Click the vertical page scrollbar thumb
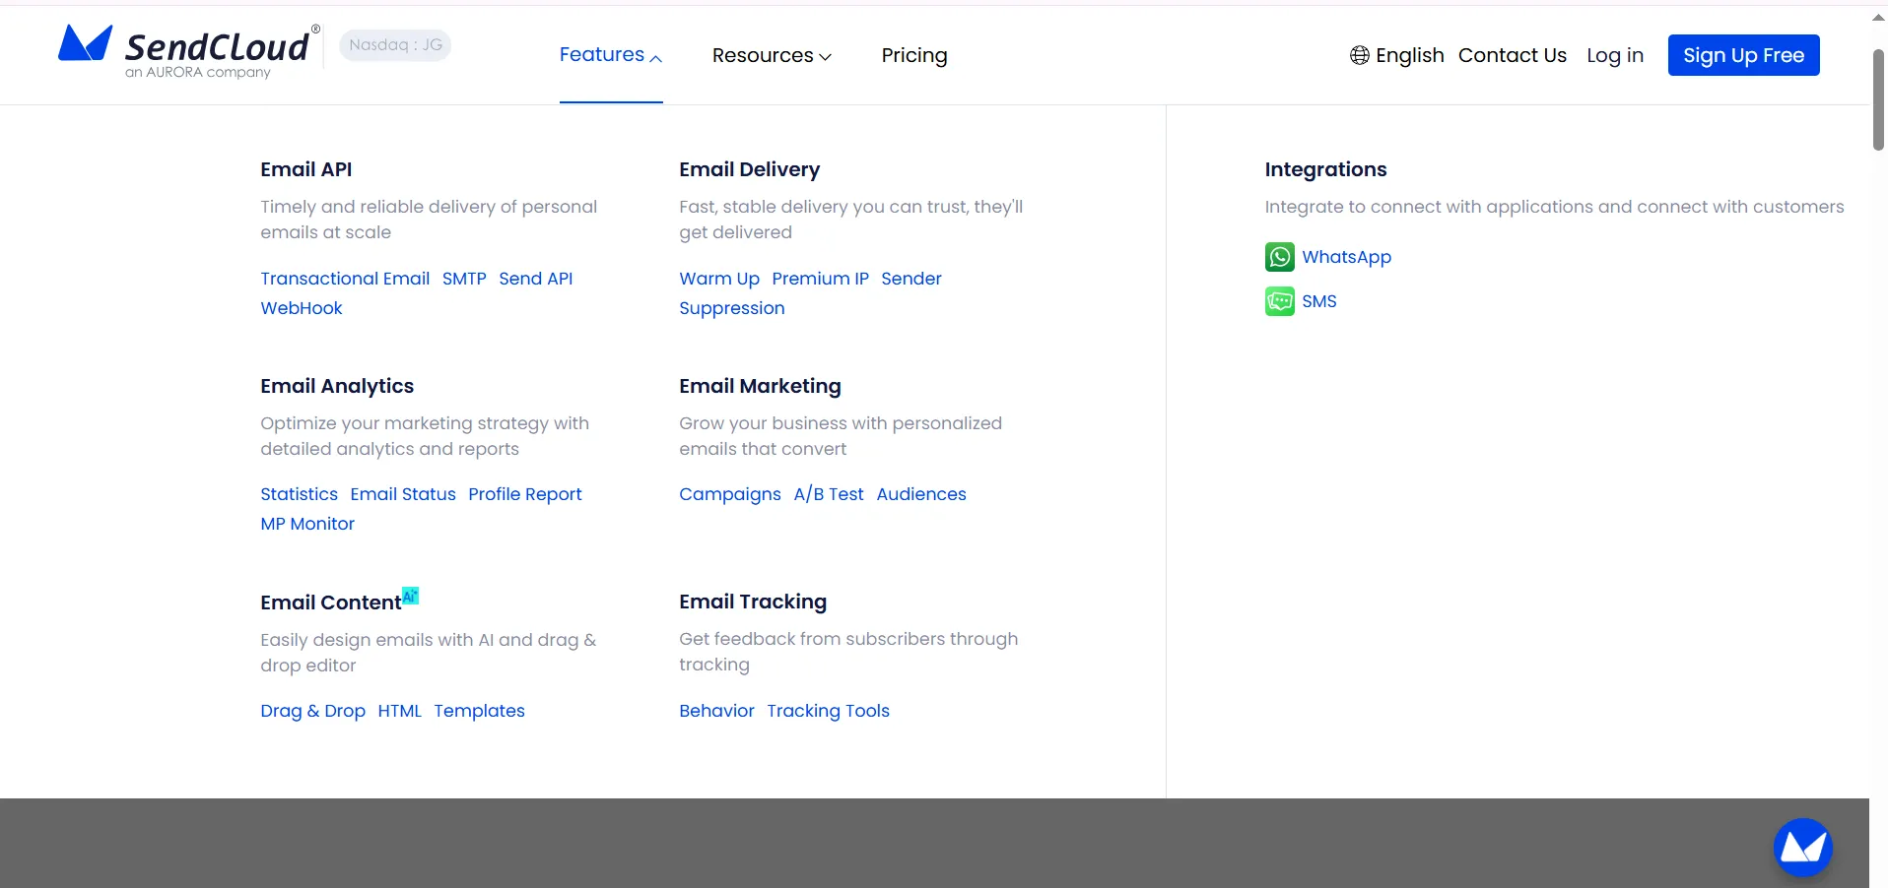 coord(1878,98)
